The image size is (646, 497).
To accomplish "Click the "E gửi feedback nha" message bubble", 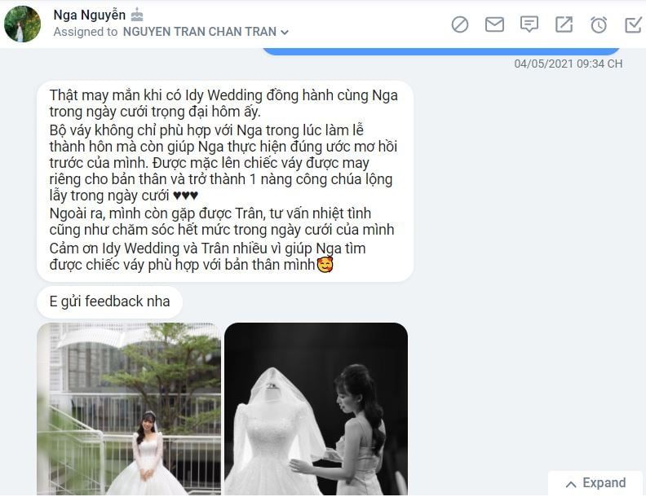I will pos(109,301).
